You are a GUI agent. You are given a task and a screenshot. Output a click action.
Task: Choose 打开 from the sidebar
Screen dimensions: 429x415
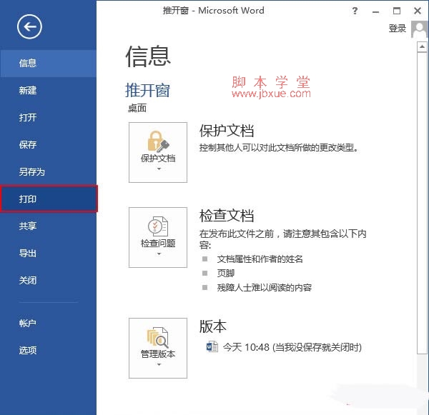[x=48, y=118]
